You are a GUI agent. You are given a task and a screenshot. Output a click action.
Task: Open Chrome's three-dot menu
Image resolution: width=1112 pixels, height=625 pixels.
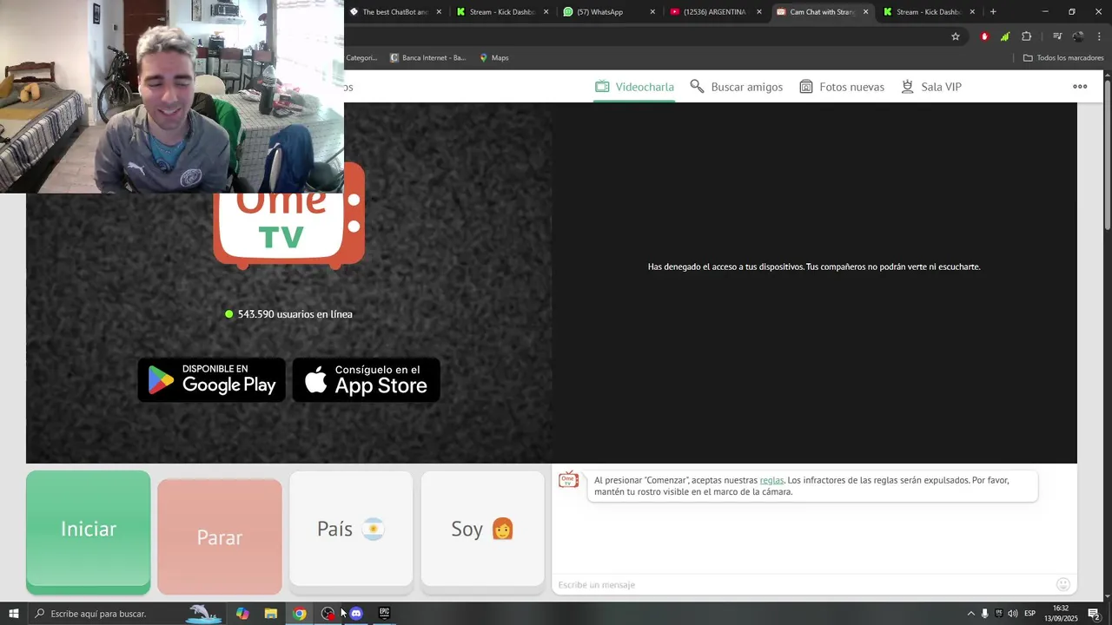[1099, 36]
